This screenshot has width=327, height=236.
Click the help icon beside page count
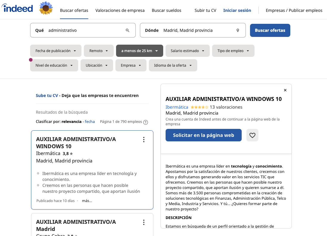(146, 122)
